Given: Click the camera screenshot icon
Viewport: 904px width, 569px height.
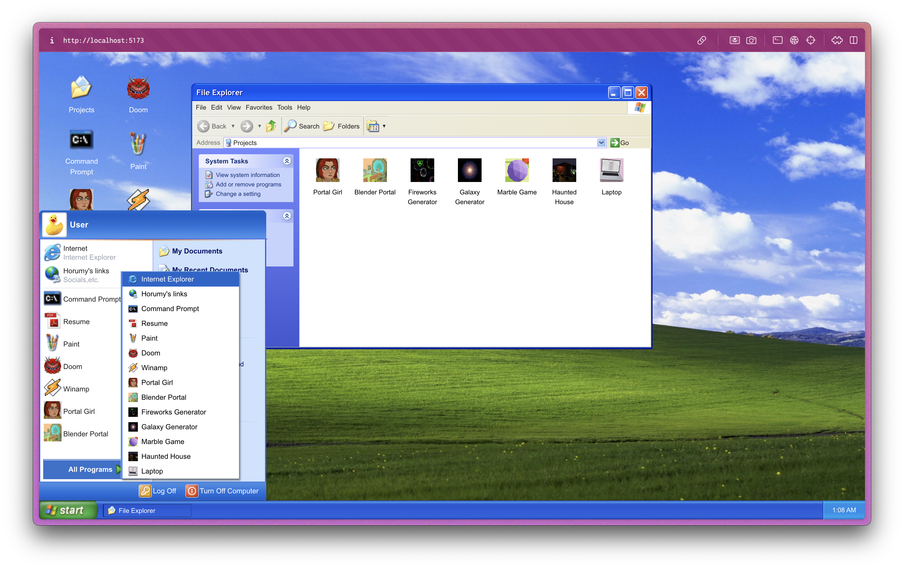Looking at the screenshot, I should click(x=751, y=40).
